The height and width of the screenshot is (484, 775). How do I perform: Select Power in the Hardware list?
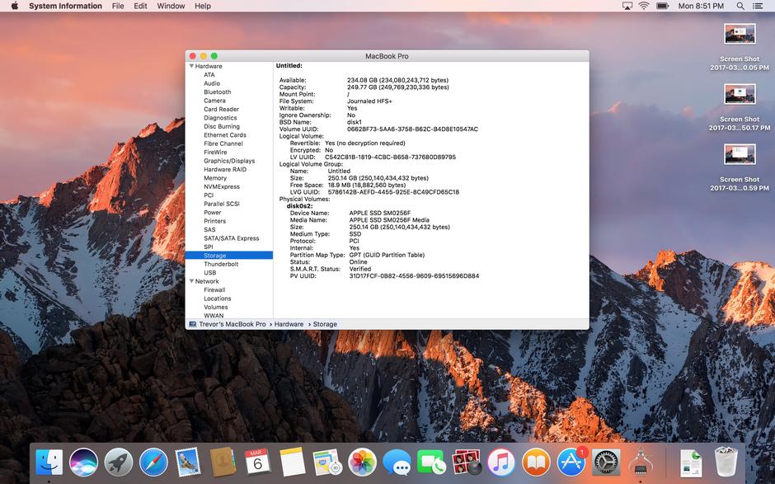tap(213, 212)
